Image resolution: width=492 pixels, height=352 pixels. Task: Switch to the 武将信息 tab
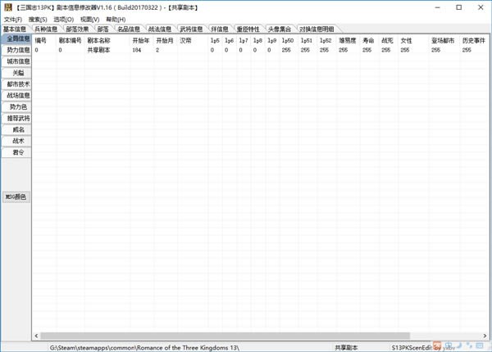pos(191,29)
